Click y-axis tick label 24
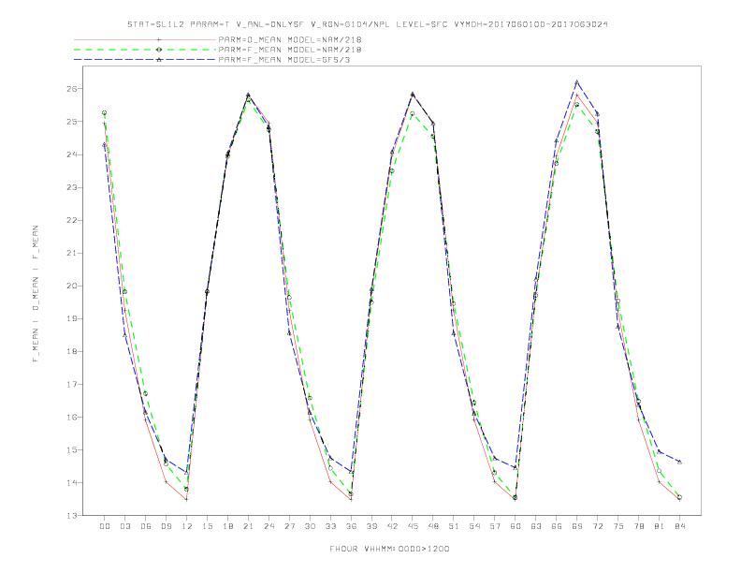The image size is (741, 573). [x=72, y=154]
